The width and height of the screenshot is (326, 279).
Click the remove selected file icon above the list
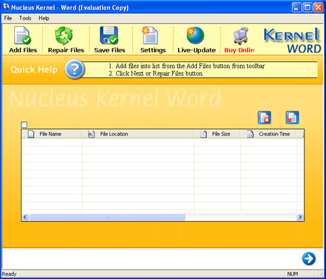[264, 117]
